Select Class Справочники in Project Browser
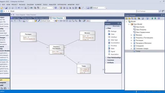 pos(143,32)
